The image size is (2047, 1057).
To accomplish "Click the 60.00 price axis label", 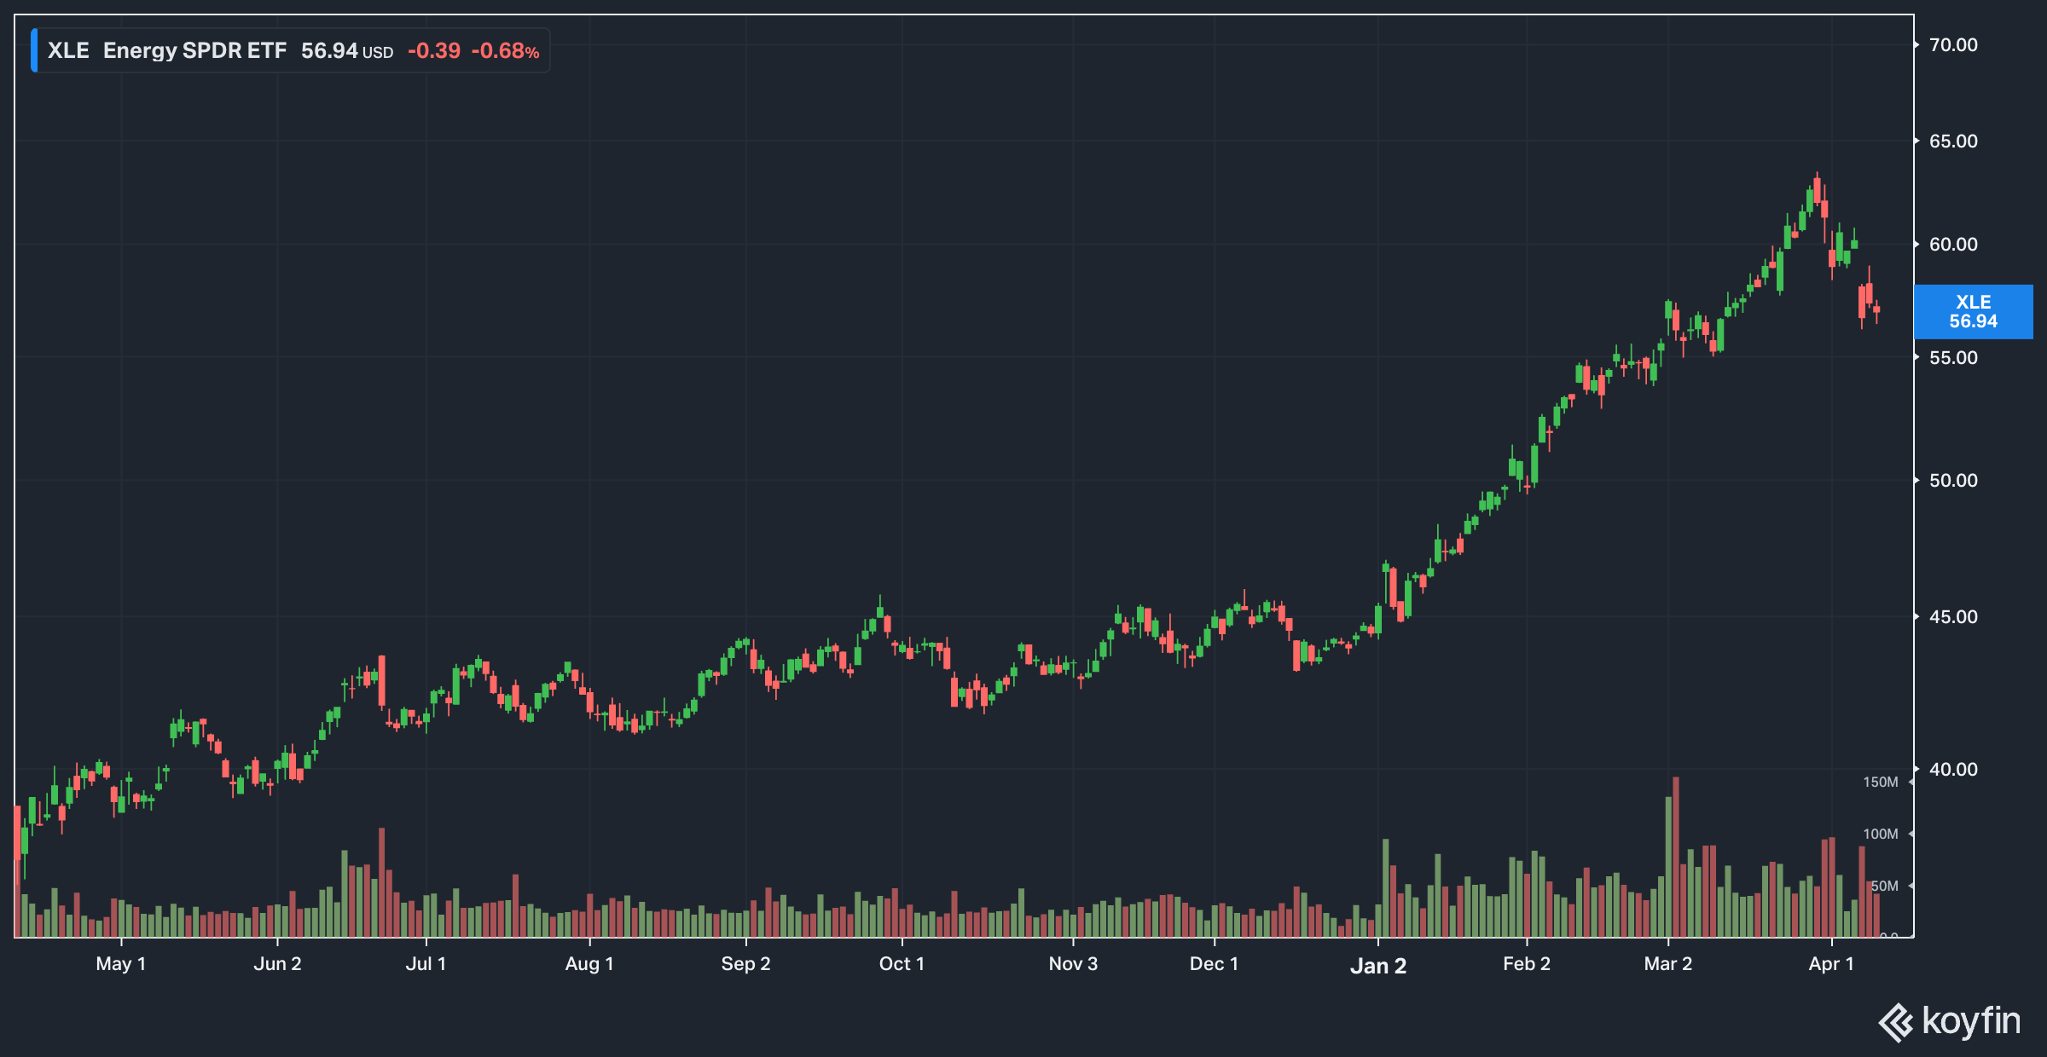I will click(1952, 245).
